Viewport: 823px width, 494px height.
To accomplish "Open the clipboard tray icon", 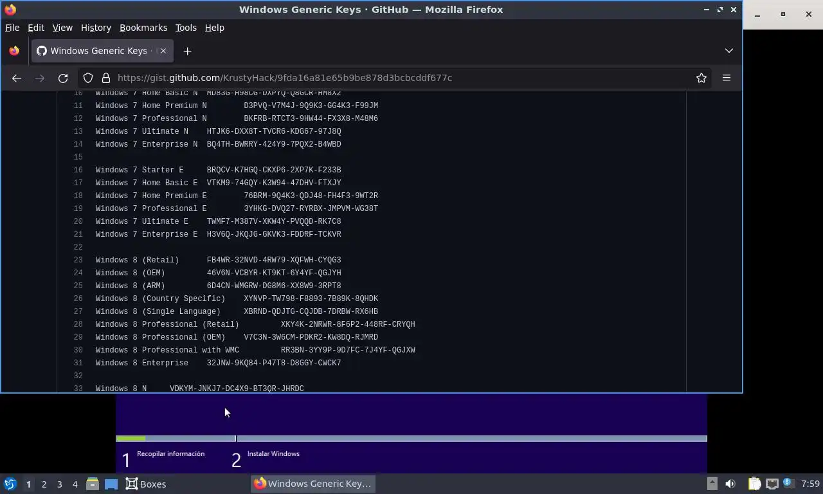I will (x=755, y=484).
